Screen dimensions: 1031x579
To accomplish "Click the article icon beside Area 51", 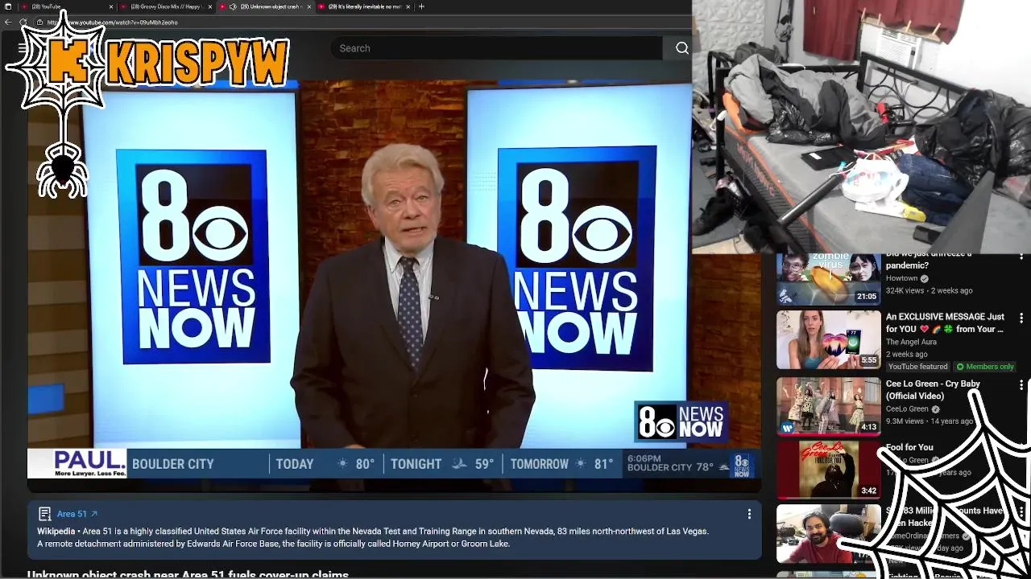I will click(45, 514).
